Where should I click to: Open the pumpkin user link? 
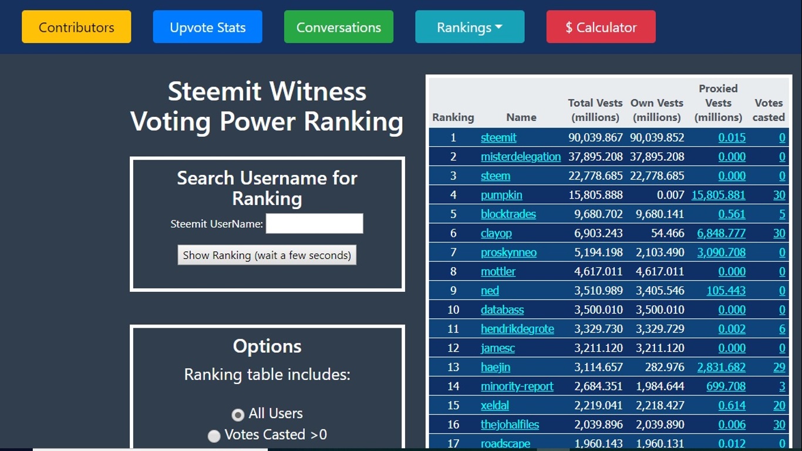(x=501, y=195)
